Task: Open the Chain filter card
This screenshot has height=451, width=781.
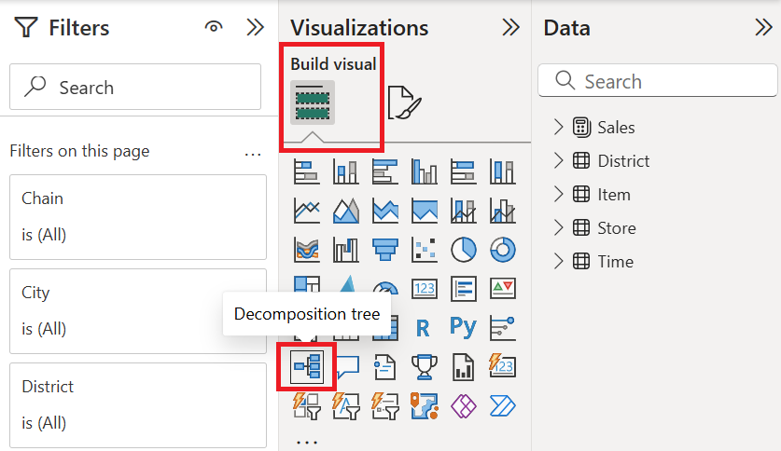Action: 137,216
